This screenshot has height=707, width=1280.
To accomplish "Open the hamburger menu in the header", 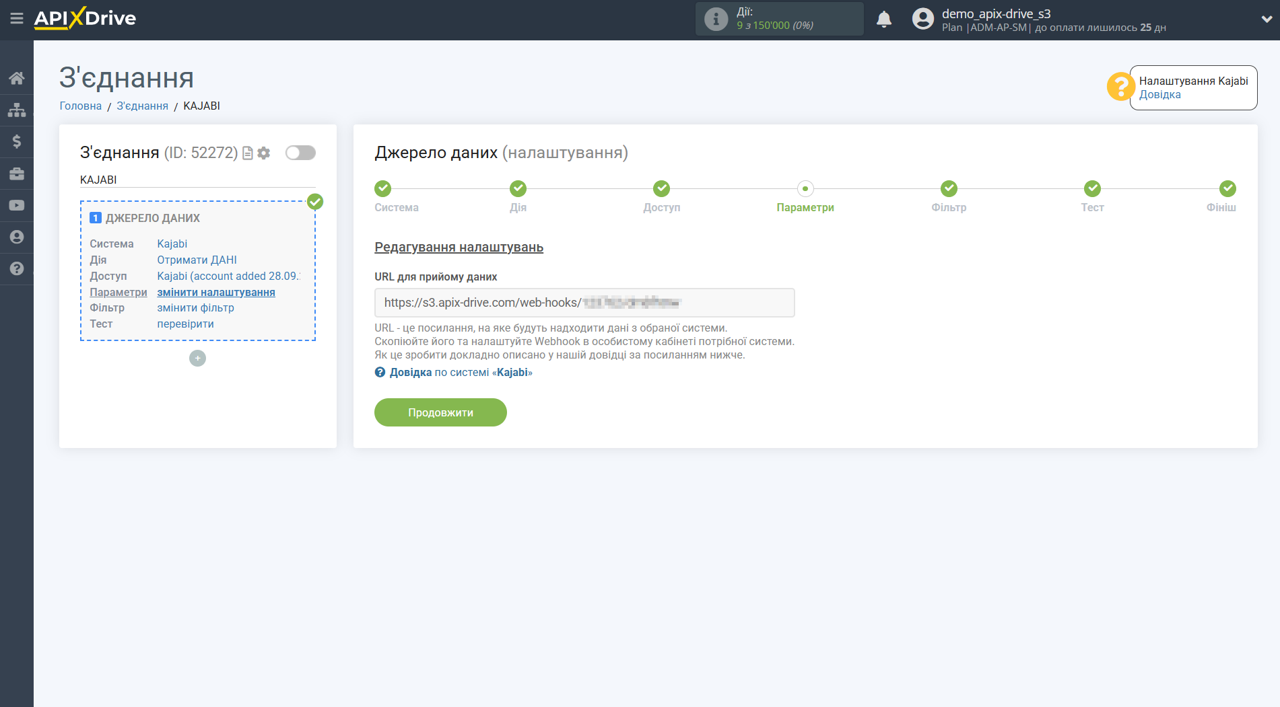I will pyautogui.click(x=17, y=19).
